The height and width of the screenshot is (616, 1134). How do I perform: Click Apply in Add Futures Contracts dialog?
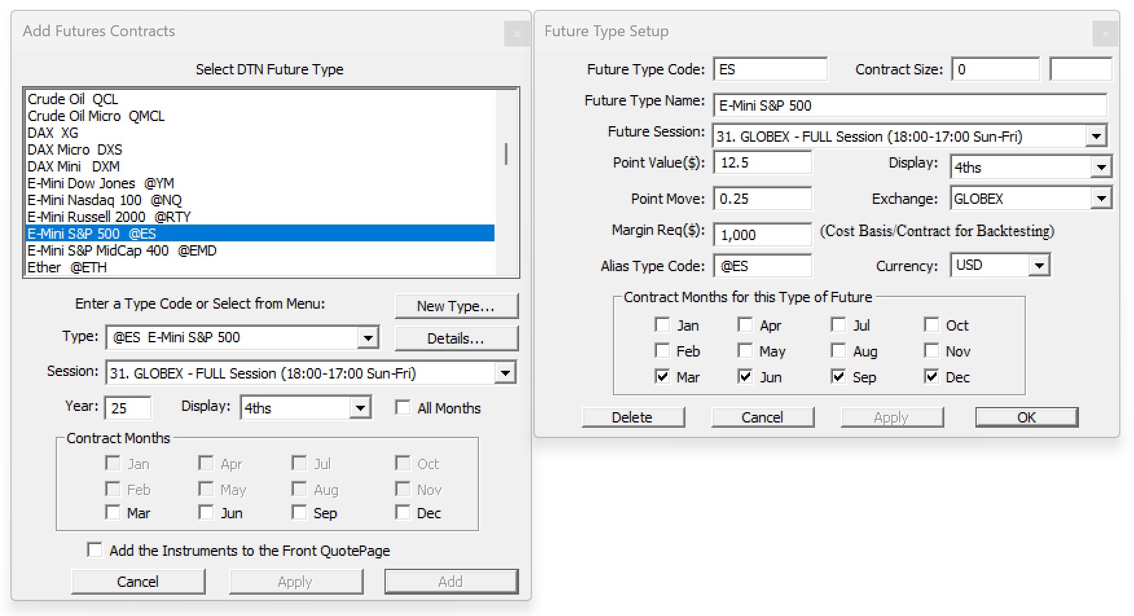[x=296, y=582]
